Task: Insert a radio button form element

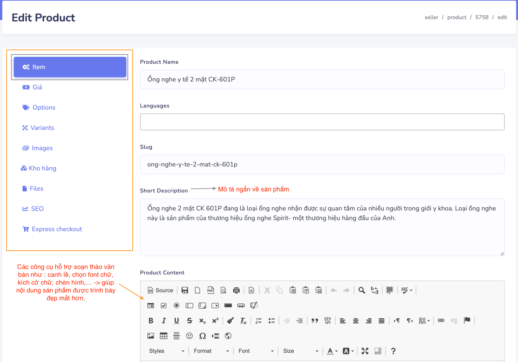Action: point(176,305)
